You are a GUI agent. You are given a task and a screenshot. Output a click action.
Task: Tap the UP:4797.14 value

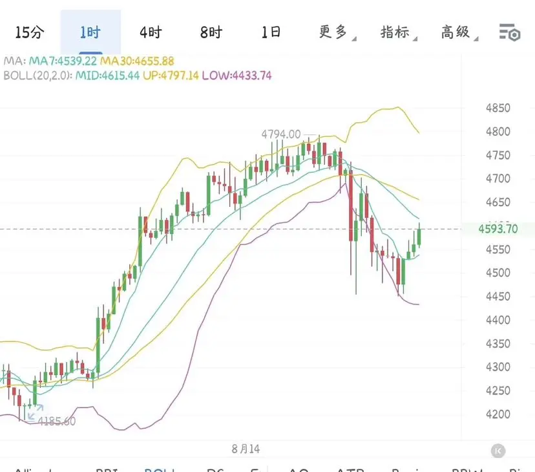tap(171, 75)
